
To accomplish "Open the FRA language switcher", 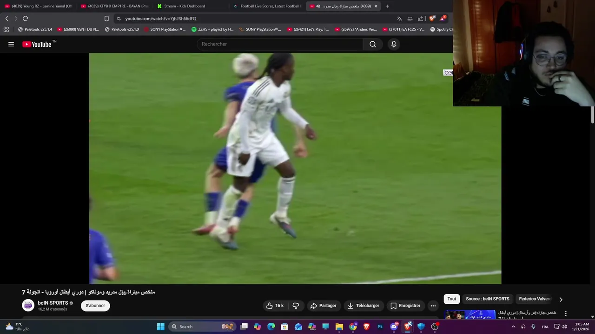I will [545, 327].
